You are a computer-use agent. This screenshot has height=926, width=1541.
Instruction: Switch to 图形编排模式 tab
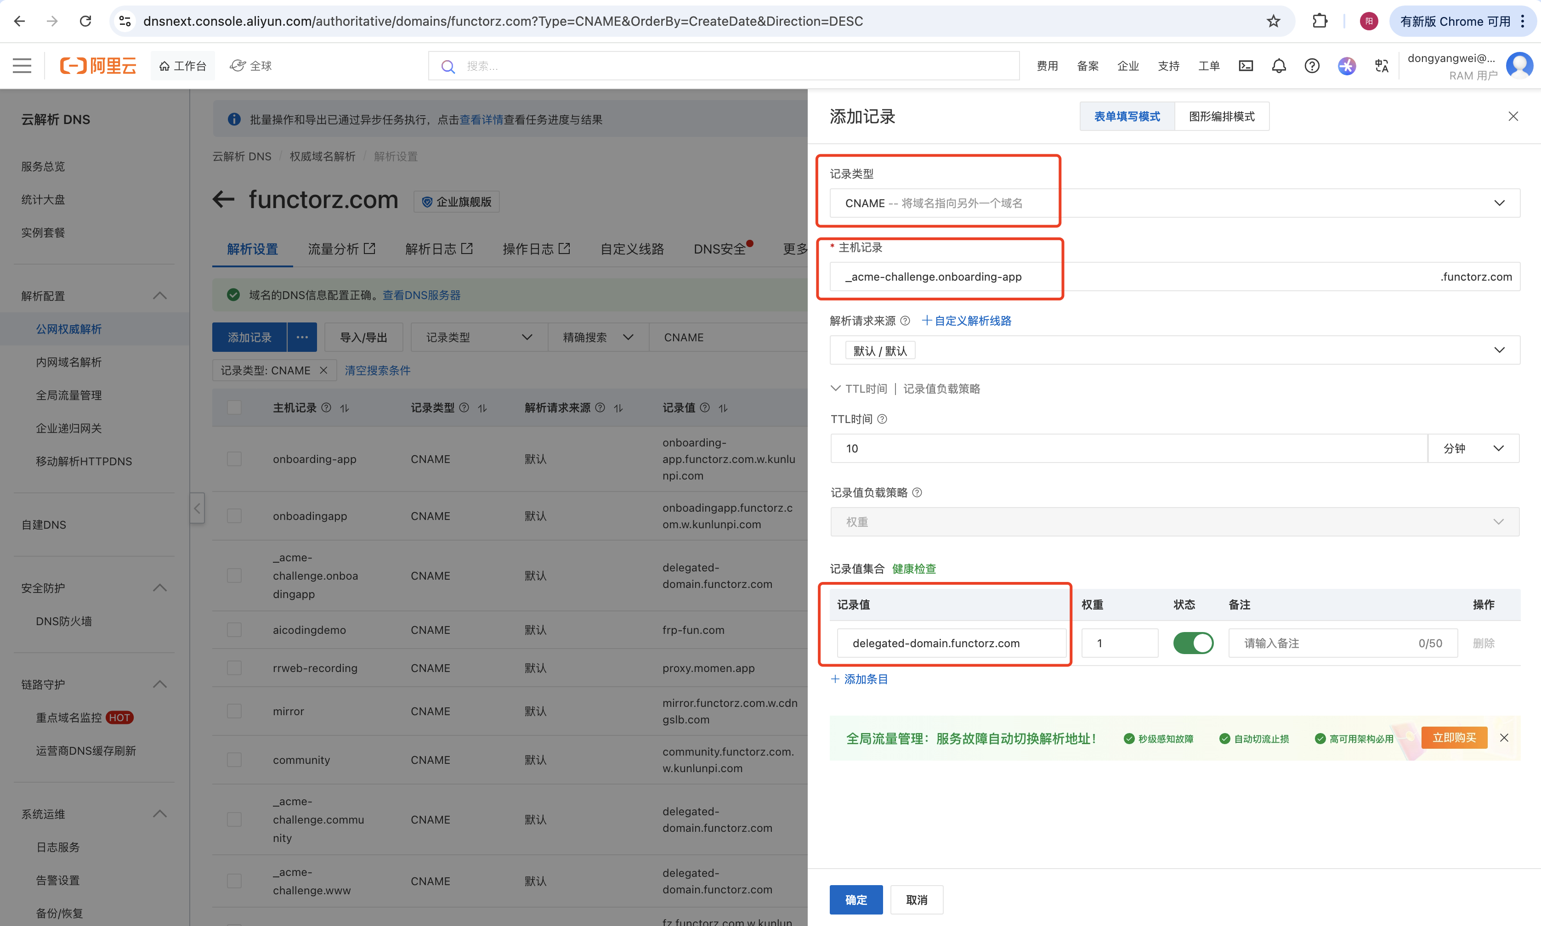(x=1221, y=117)
